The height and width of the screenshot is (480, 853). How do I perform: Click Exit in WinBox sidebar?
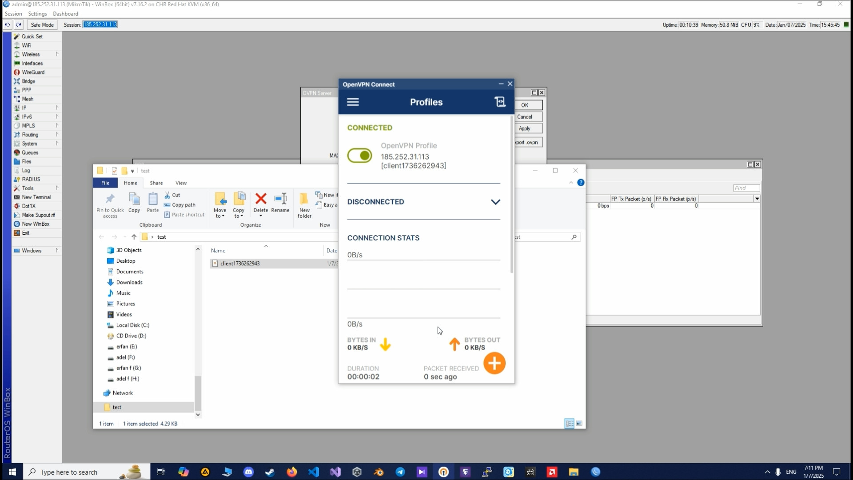tap(26, 232)
